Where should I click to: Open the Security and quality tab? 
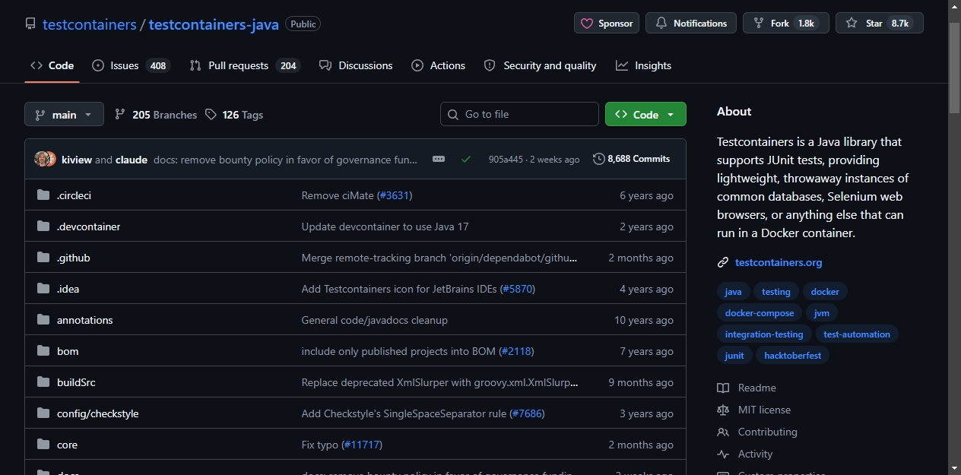541,65
